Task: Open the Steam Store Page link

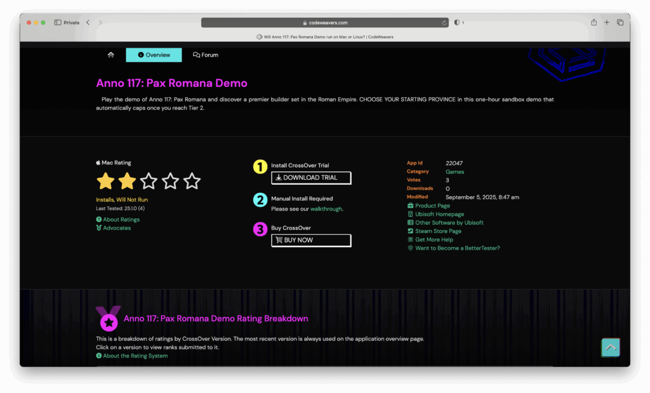Action: coord(438,231)
